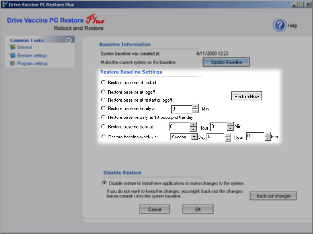Click the Restore Baseline Settings heading
The image size is (313, 234).
[x=131, y=72]
